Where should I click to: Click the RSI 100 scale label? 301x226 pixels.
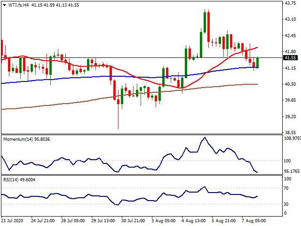click(x=287, y=179)
